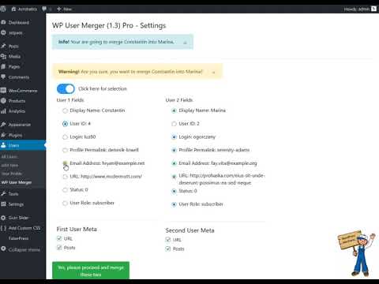
Task: Select User 2 'User ID: 2' radio
Action: coord(174,124)
